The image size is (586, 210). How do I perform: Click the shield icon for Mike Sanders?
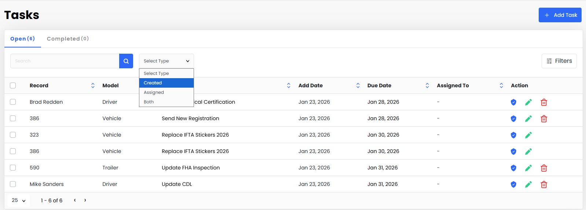tap(513, 184)
